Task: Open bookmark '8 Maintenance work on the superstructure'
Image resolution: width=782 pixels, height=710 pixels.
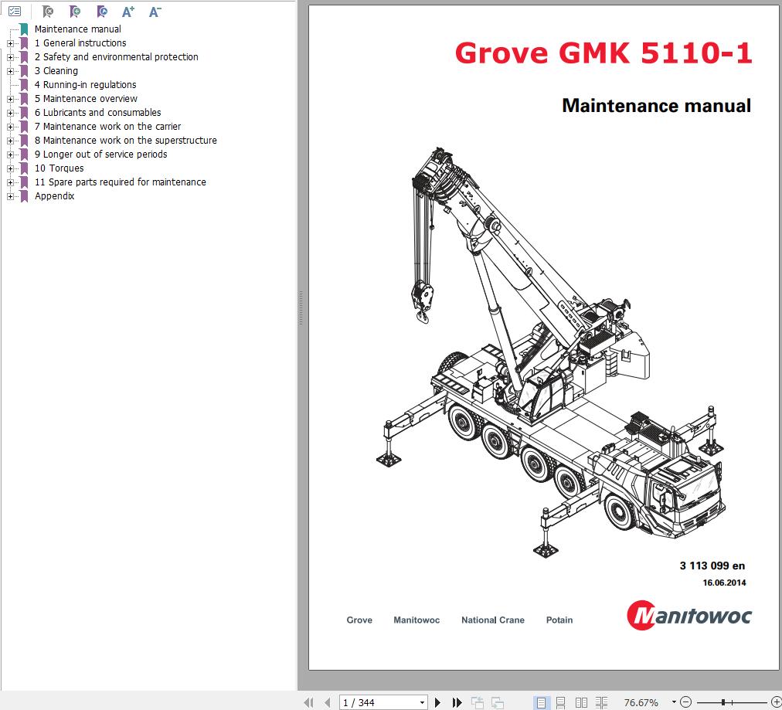Action: point(126,141)
